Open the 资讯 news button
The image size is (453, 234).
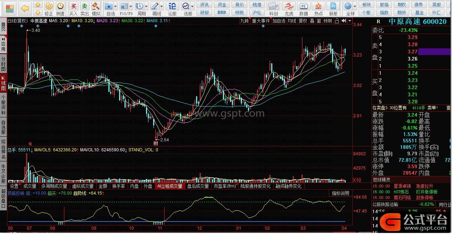[x=205, y=5]
